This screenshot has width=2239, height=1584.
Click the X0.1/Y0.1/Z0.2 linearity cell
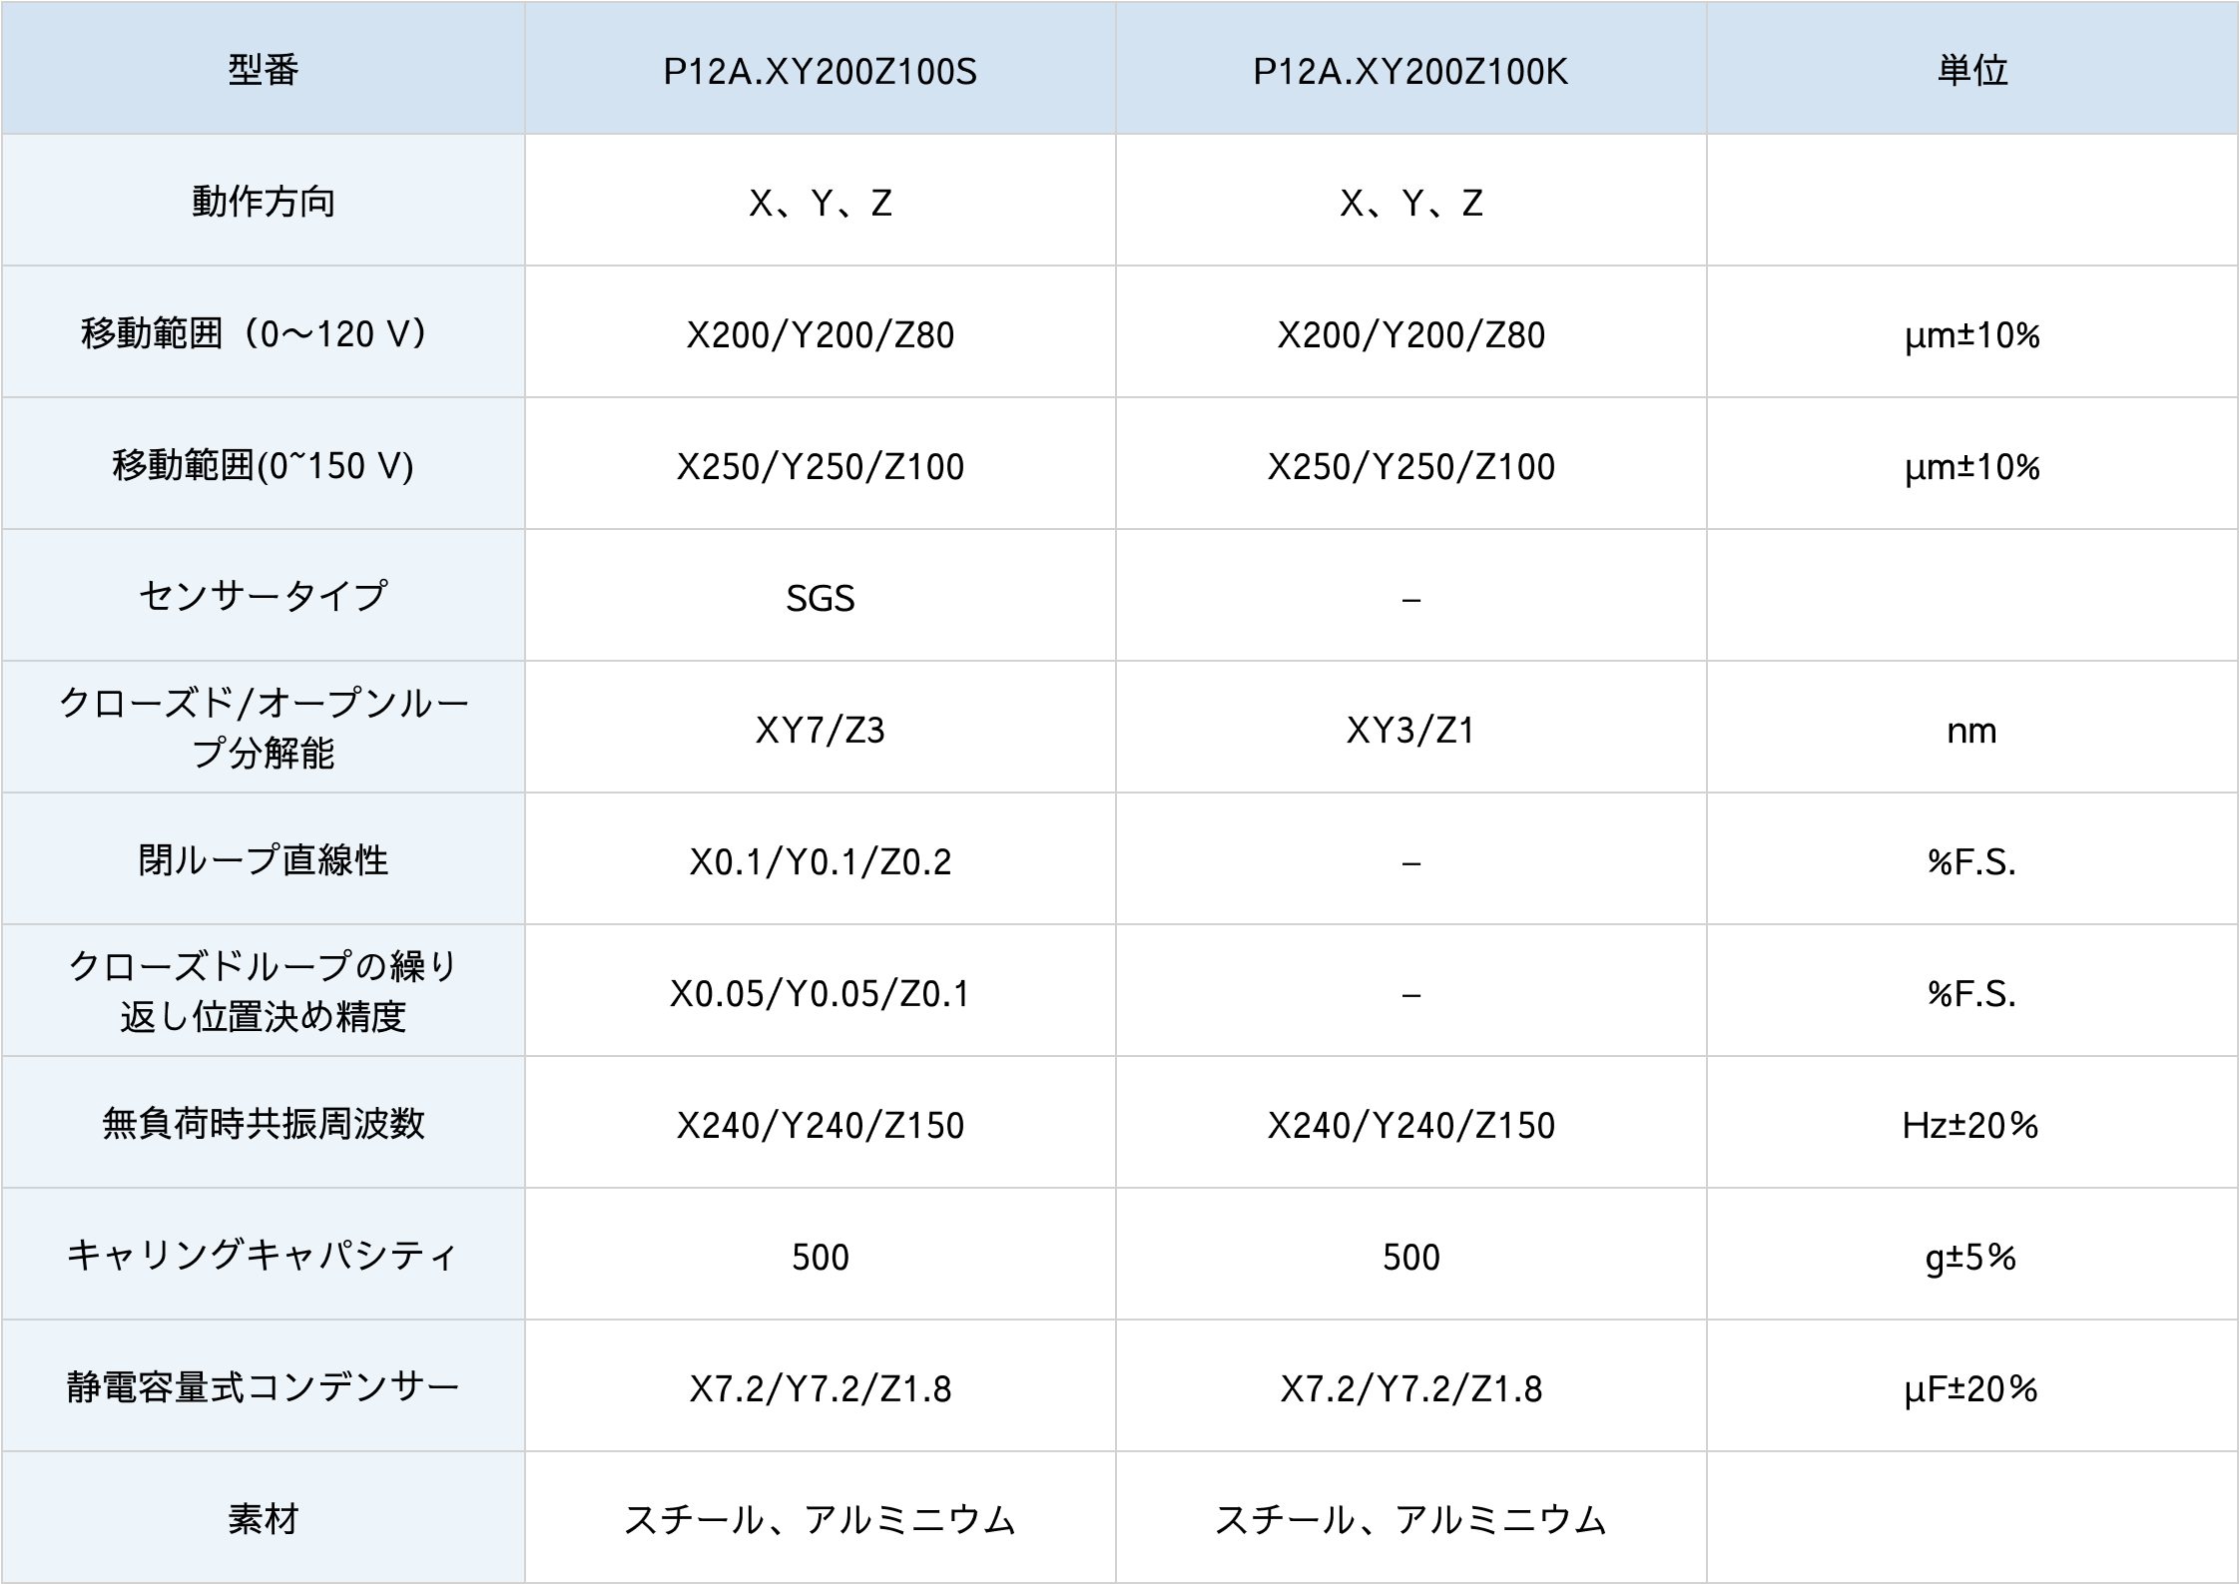tap(820, 861)
